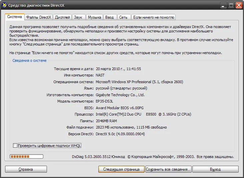Enable Проверить цифровые подписи WHQL checkbox
Image resolution: width=244 pixels, height=178 pixels.
15,145
